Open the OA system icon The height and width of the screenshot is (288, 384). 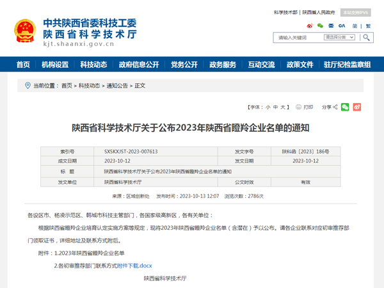click(342, 26)
